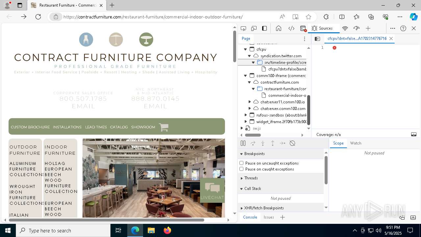The image size is (421, 237).
Task: Open INSTALLATIONS page link
Action: (67, 127)
